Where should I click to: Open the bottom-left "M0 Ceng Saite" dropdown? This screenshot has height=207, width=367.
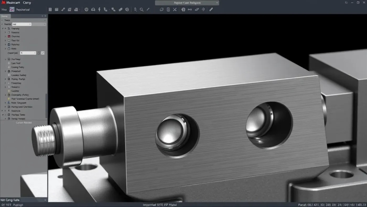(x=24, y=200)
